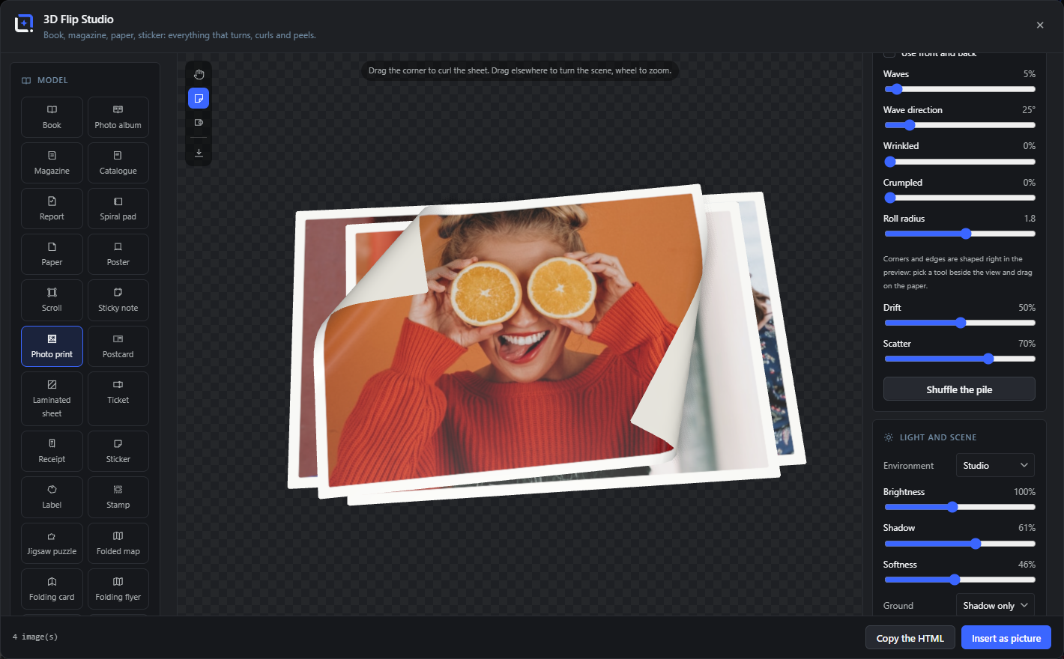Switch to the Jigsaw puzzle model
Screen dimensions: 1064x659
tap(52, 544)
